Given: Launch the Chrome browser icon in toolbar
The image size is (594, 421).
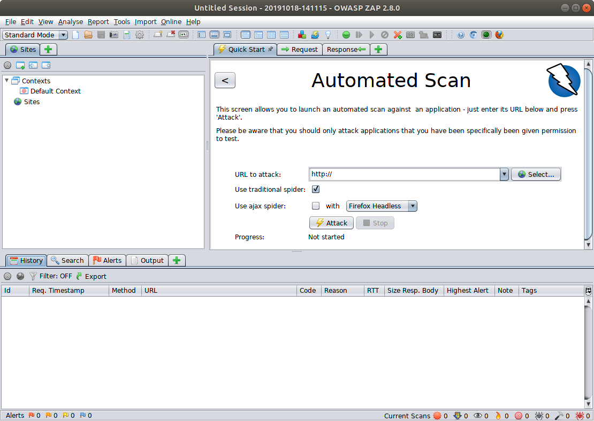Looking at the screenshot, I should tap(474, 35).
